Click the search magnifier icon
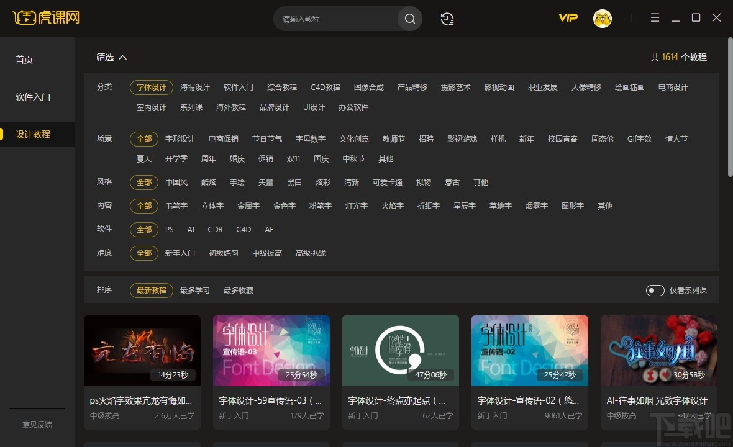Viewport: 733px width, 447px height. pyautogui.click(x=409, y=19)
